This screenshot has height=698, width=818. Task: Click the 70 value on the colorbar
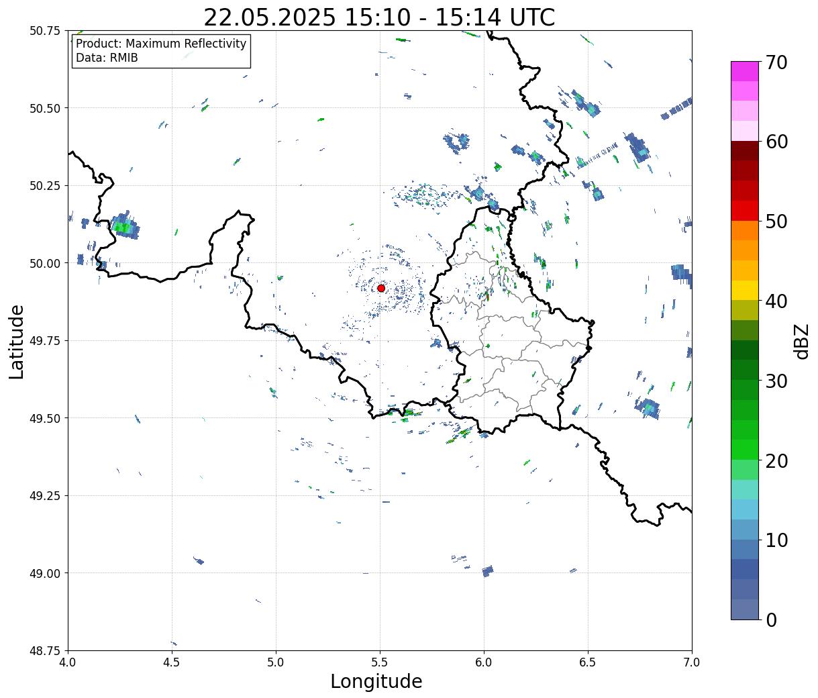coord(776,62)
